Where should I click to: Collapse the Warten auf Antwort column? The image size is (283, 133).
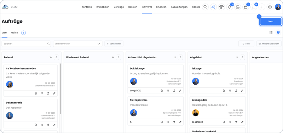pos(119,57)
